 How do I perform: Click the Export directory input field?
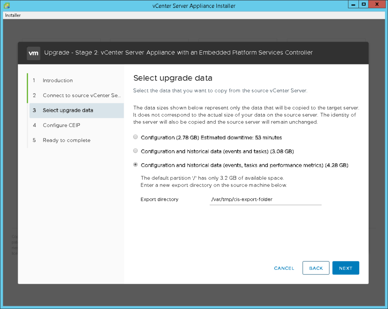pyautogui.click(x=265, y=200)
